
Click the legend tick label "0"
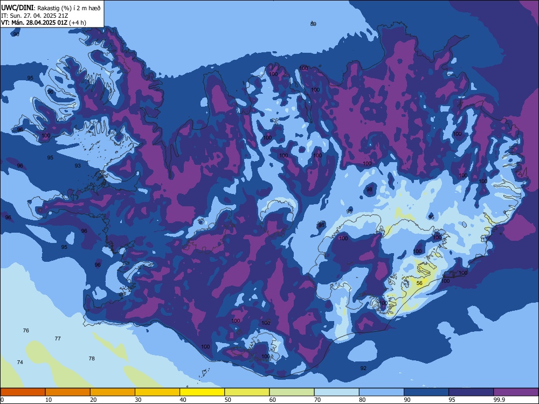click(2, 400)
